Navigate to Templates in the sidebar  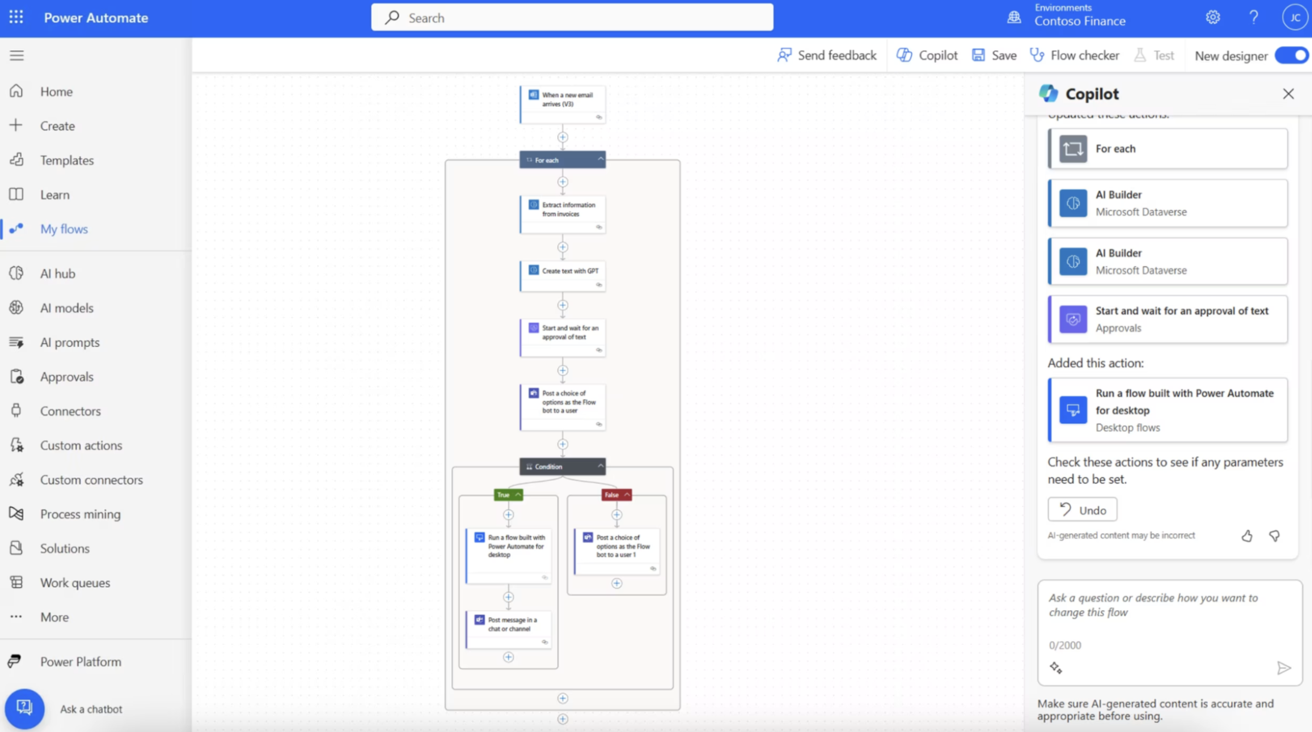point(67,160)
